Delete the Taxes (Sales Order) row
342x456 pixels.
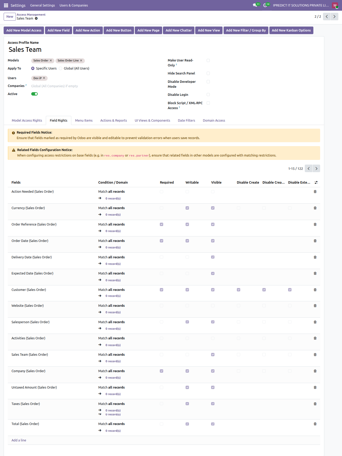(315, 404)
